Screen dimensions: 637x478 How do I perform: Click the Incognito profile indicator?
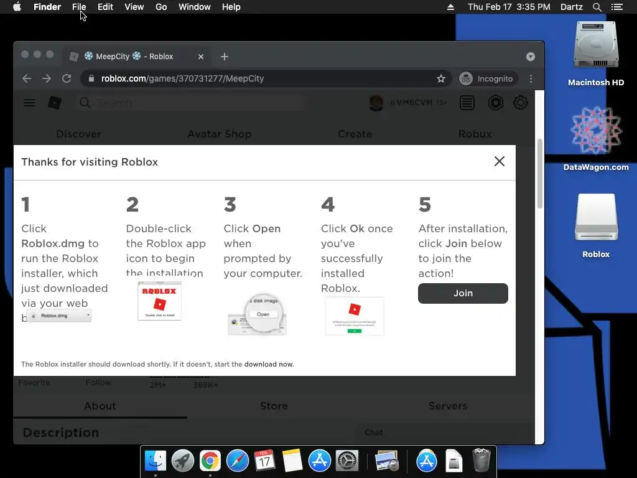coord(488,78)
